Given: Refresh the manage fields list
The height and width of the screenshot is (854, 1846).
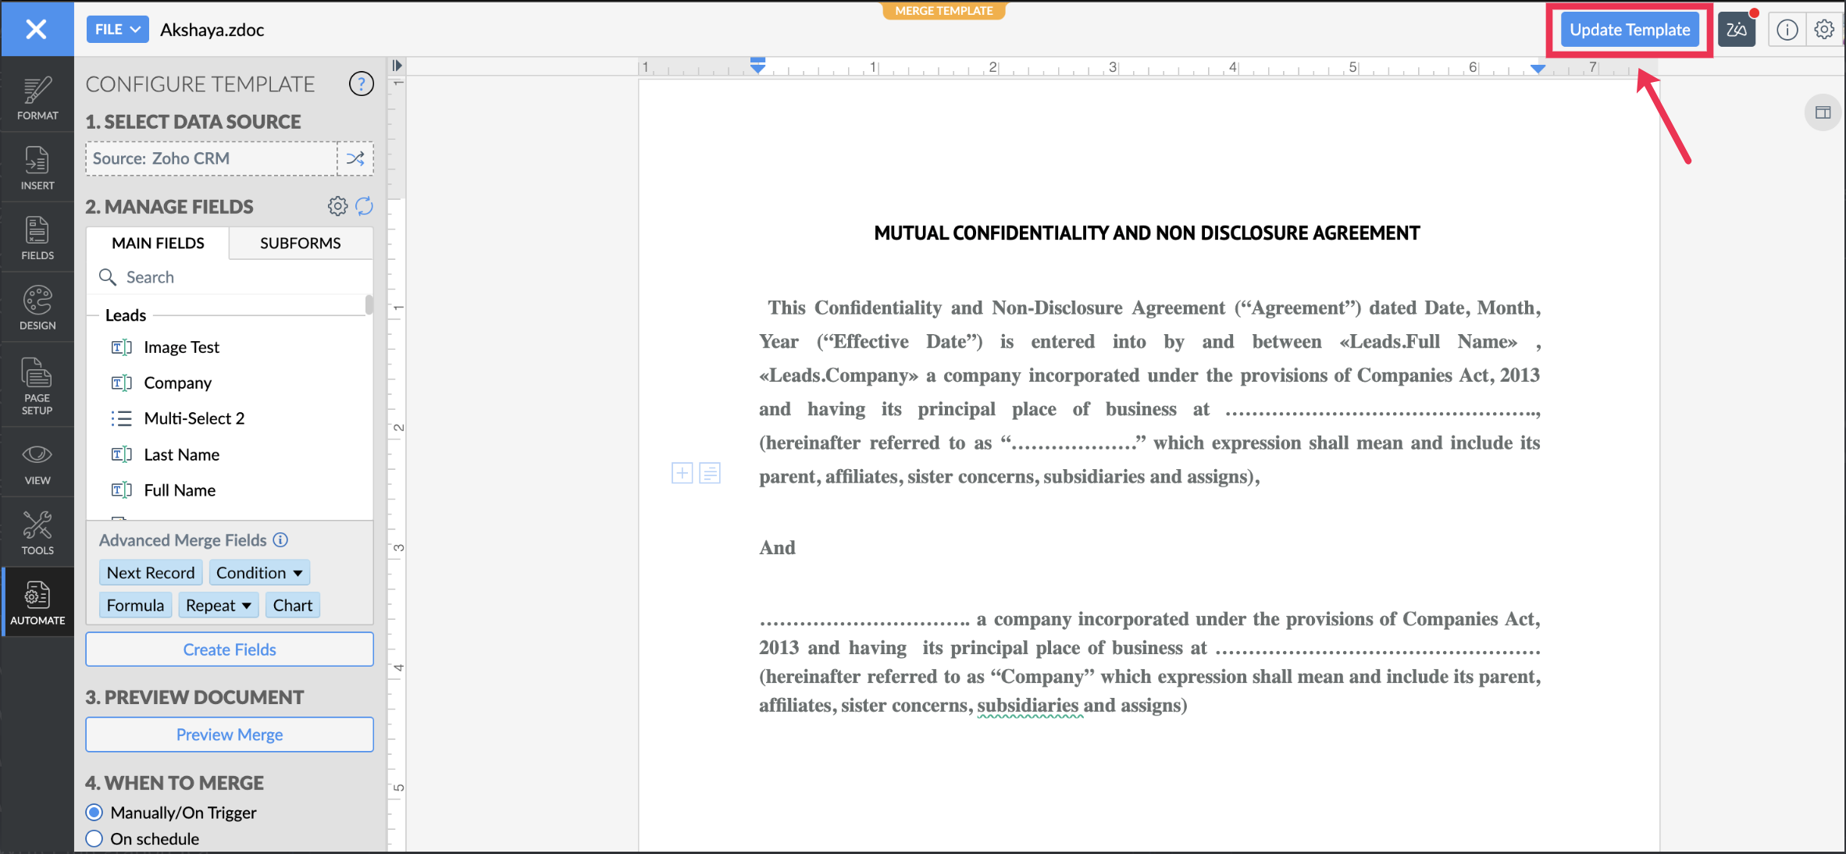Looking at the screenshot, I should [x=365, y=206].
